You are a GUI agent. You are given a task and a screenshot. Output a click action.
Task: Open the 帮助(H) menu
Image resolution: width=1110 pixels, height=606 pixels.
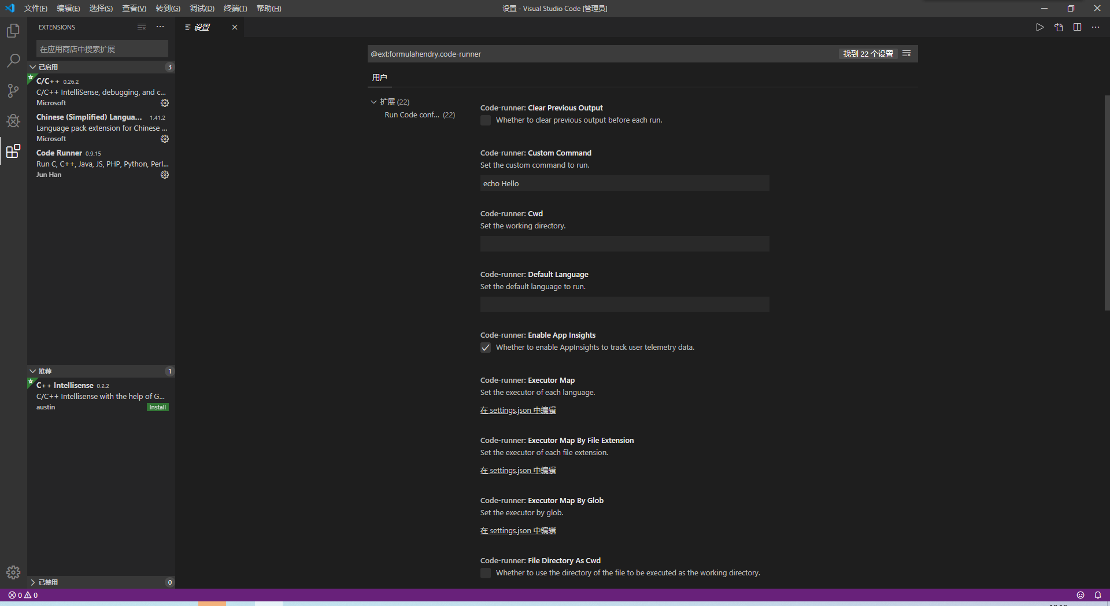269,8
